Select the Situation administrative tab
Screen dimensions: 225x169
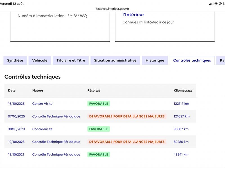coord(115,60)
